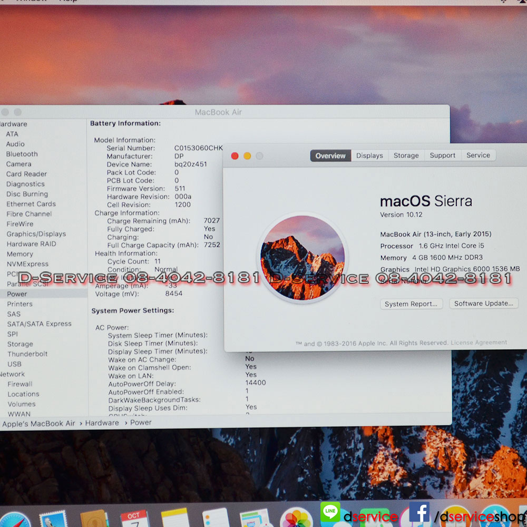Open the Storage tab

click(406, 155)
